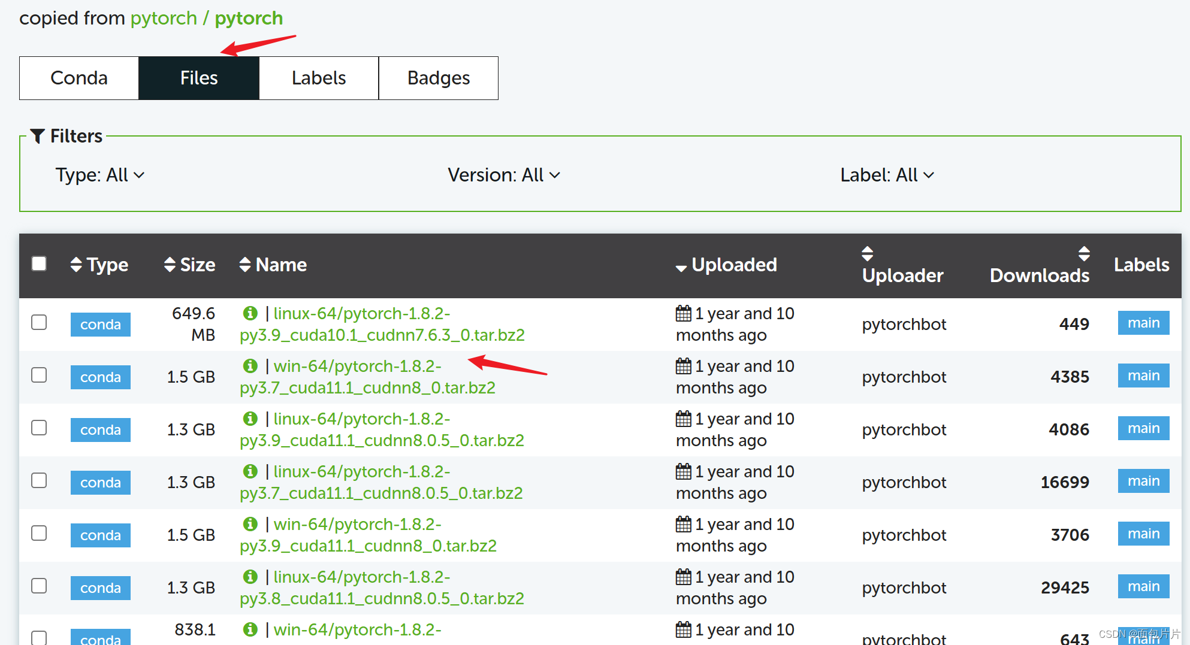
Task: Click the pytorchbot uploader in 449-downloads row
Action: (x=904, y=324)
